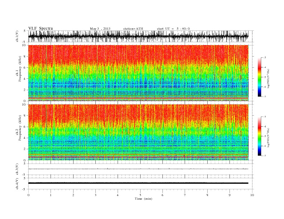This screenshot has width=284, height=219.
Task: Click the "10" tick on the time axis
Action: [x=252, y=195]
